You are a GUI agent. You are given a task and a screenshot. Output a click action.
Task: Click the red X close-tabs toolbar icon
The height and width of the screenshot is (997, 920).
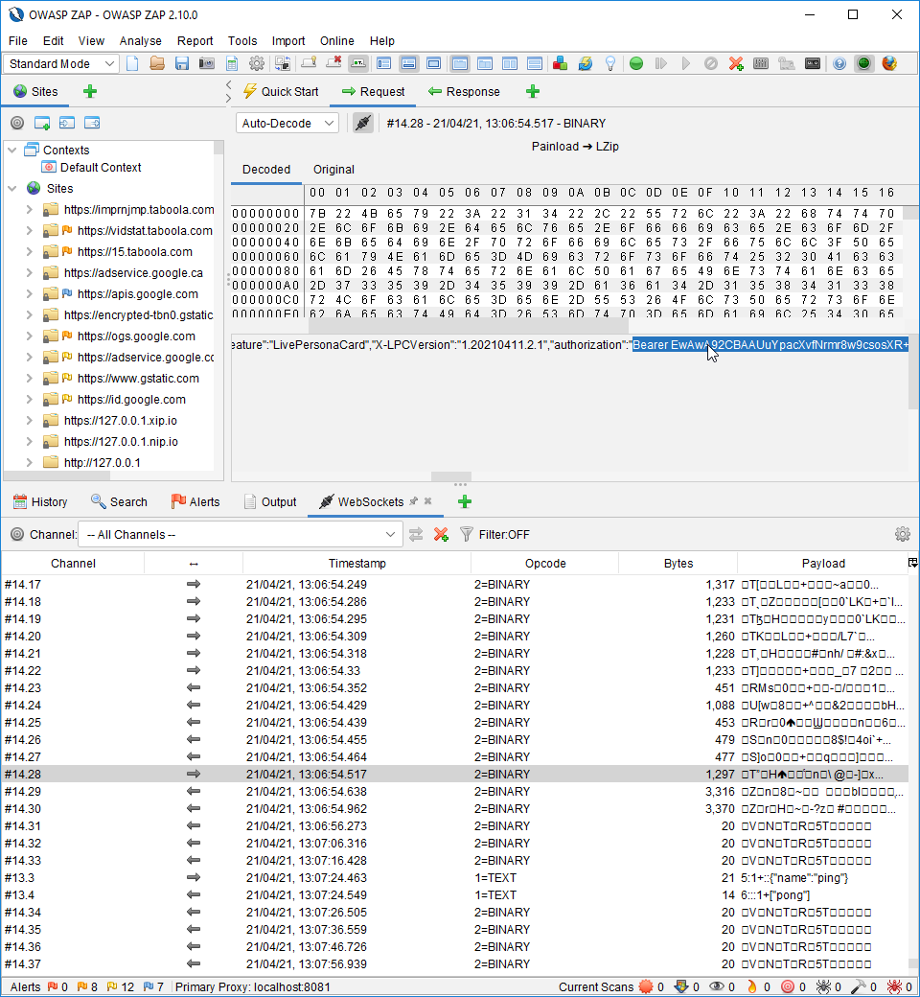pos(333,63)
